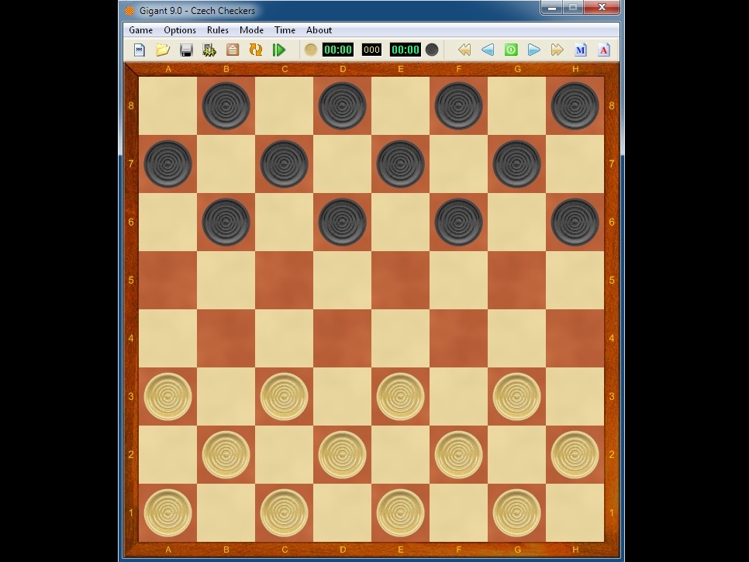Select the black checker on H8

575,105
